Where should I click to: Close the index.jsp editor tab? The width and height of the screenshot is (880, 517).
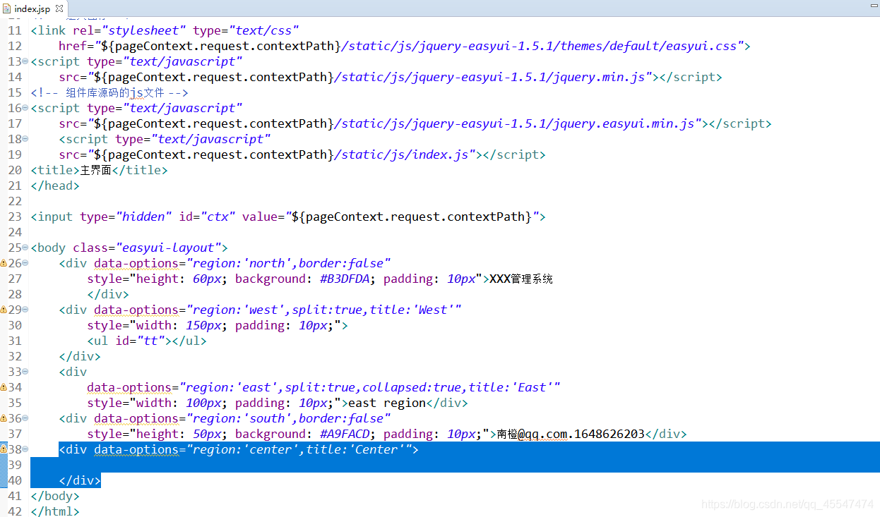pyautogui.click(x=59, y=8)
